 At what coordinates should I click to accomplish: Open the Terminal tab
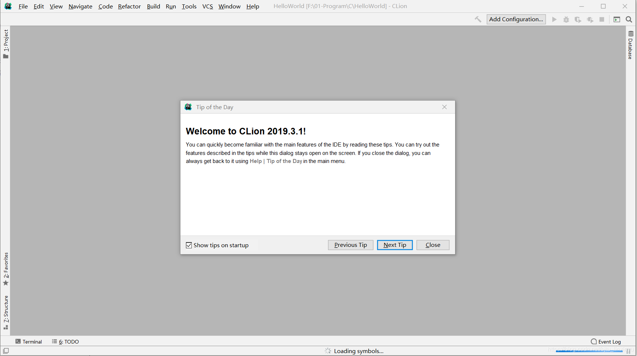(x=29, y=341)
